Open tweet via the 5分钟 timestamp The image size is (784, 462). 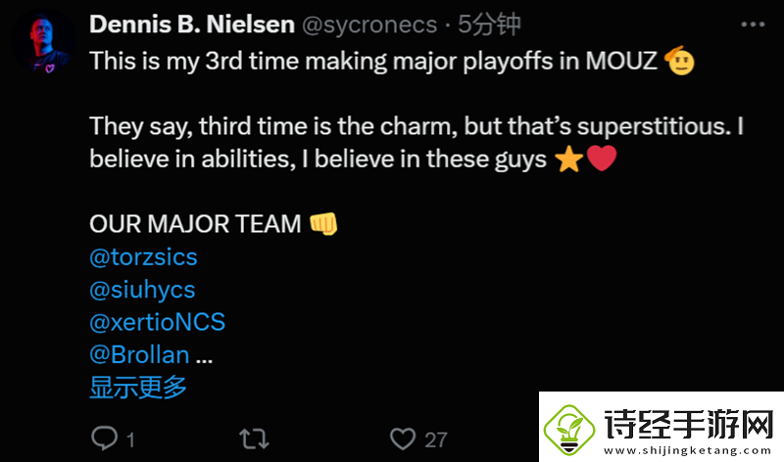[489, 23]
